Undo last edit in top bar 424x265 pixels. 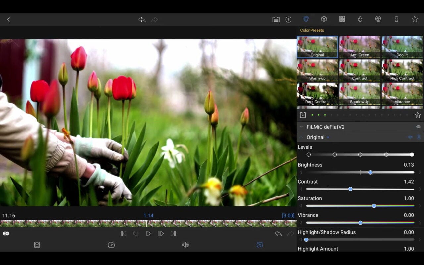click(x=142, y=19)
